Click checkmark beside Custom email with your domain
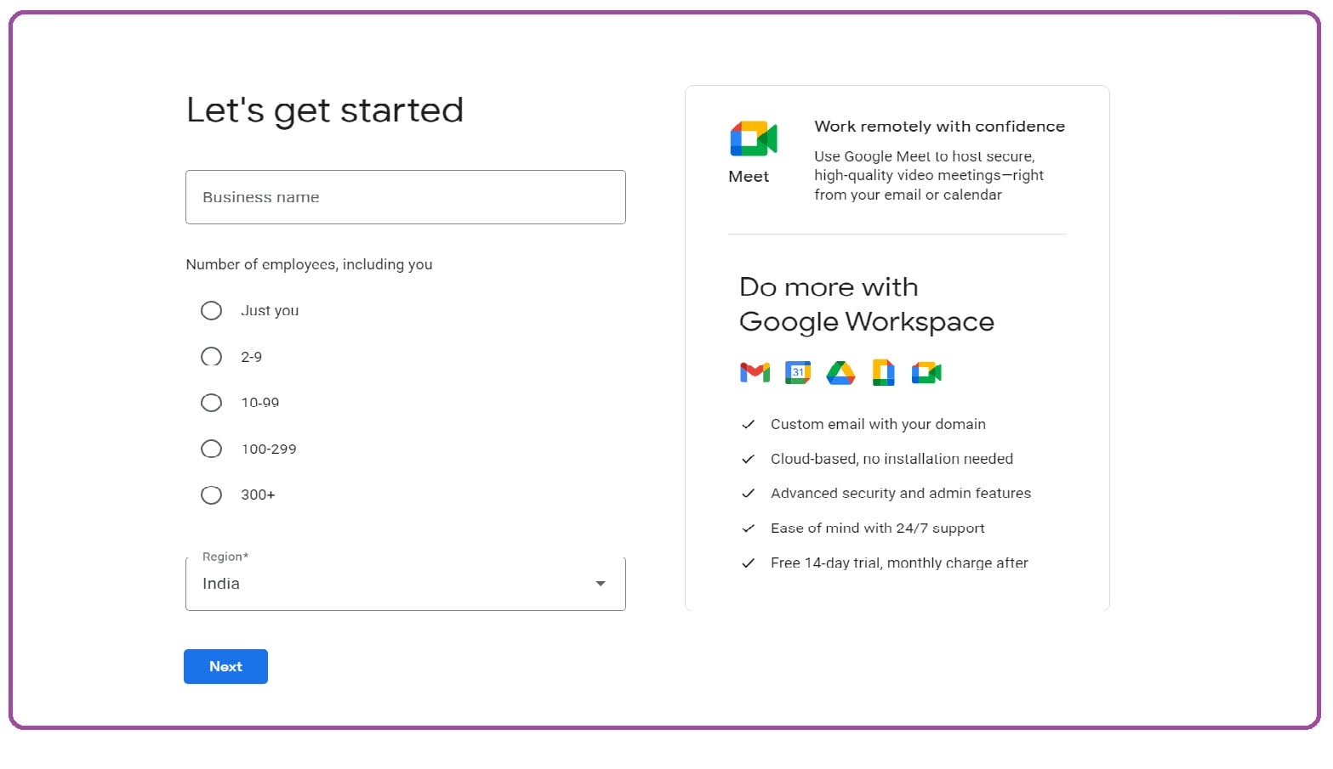 point(749,424)
